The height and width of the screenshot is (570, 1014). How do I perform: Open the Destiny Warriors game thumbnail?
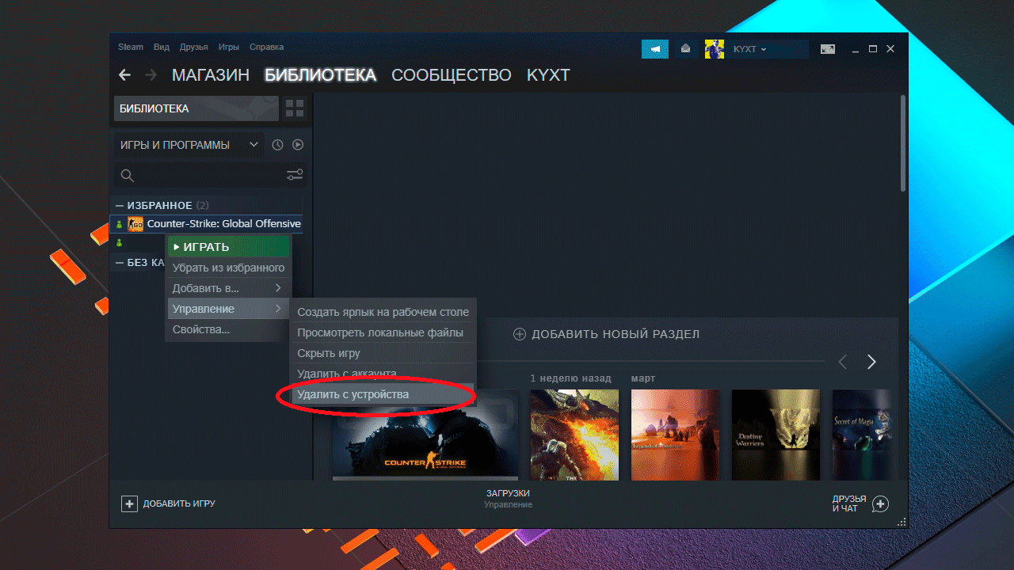(x=776, y=434)
